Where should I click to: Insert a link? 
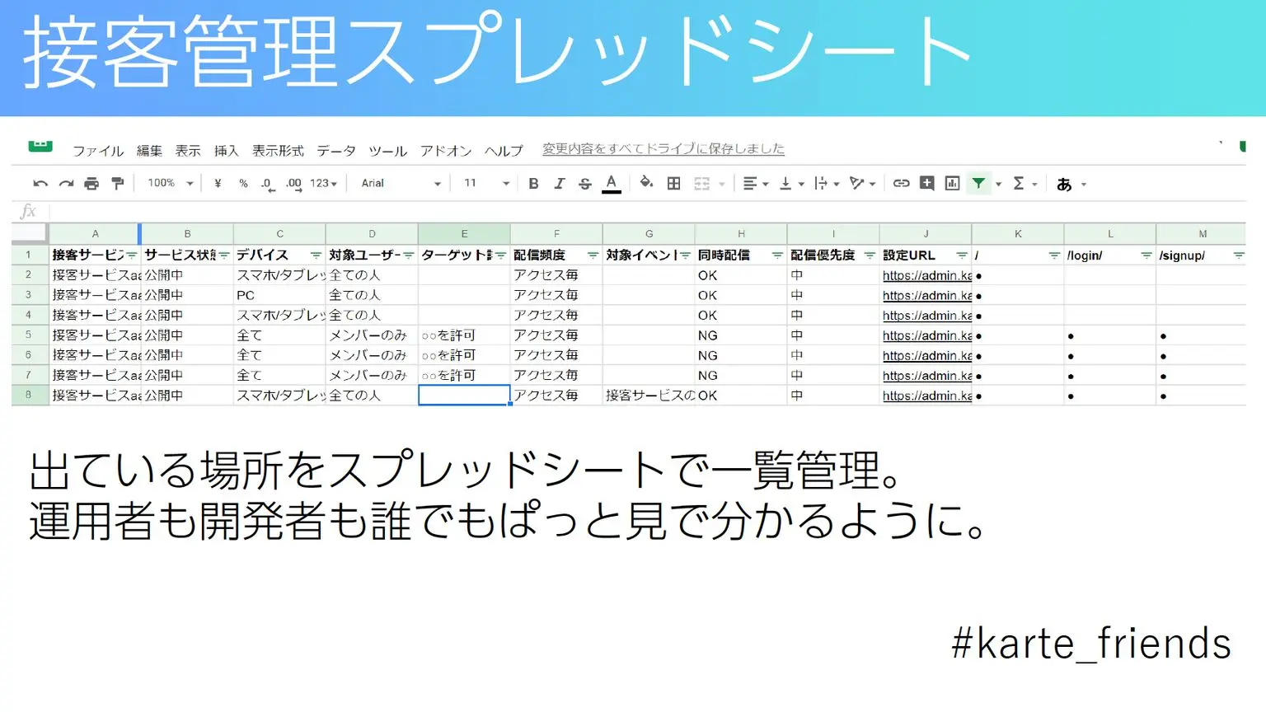pyautogui.click(x=901, y=183)
